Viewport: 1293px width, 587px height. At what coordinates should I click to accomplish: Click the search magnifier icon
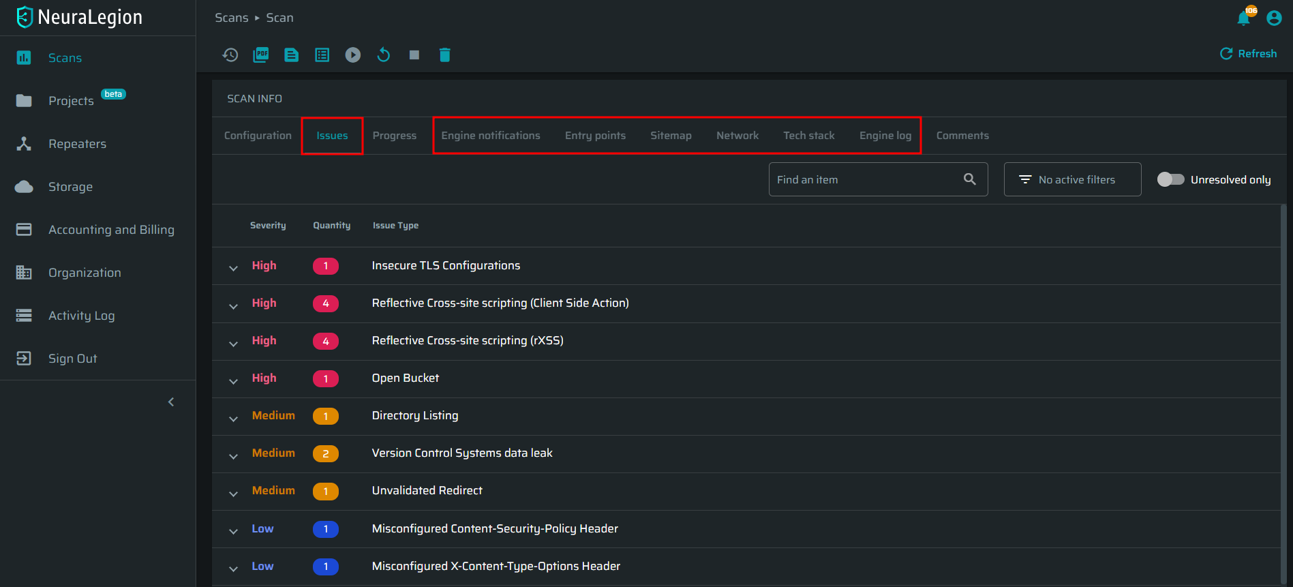970,179
